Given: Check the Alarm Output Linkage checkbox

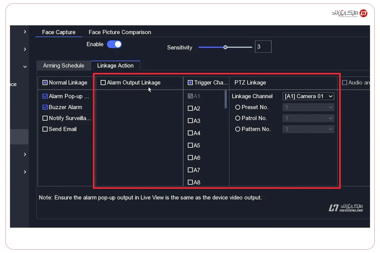Looking at the screenshot, I should pyautogui.click(x=103, y=83).
